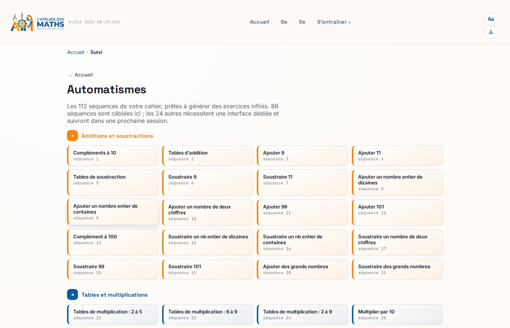Open the Aa text size button
Viewport: 510px width, 328px height.
pyautogui.click(x=491, y=19)
